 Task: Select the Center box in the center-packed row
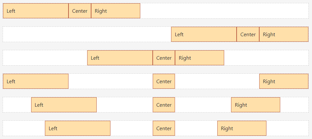coord(164,58)
